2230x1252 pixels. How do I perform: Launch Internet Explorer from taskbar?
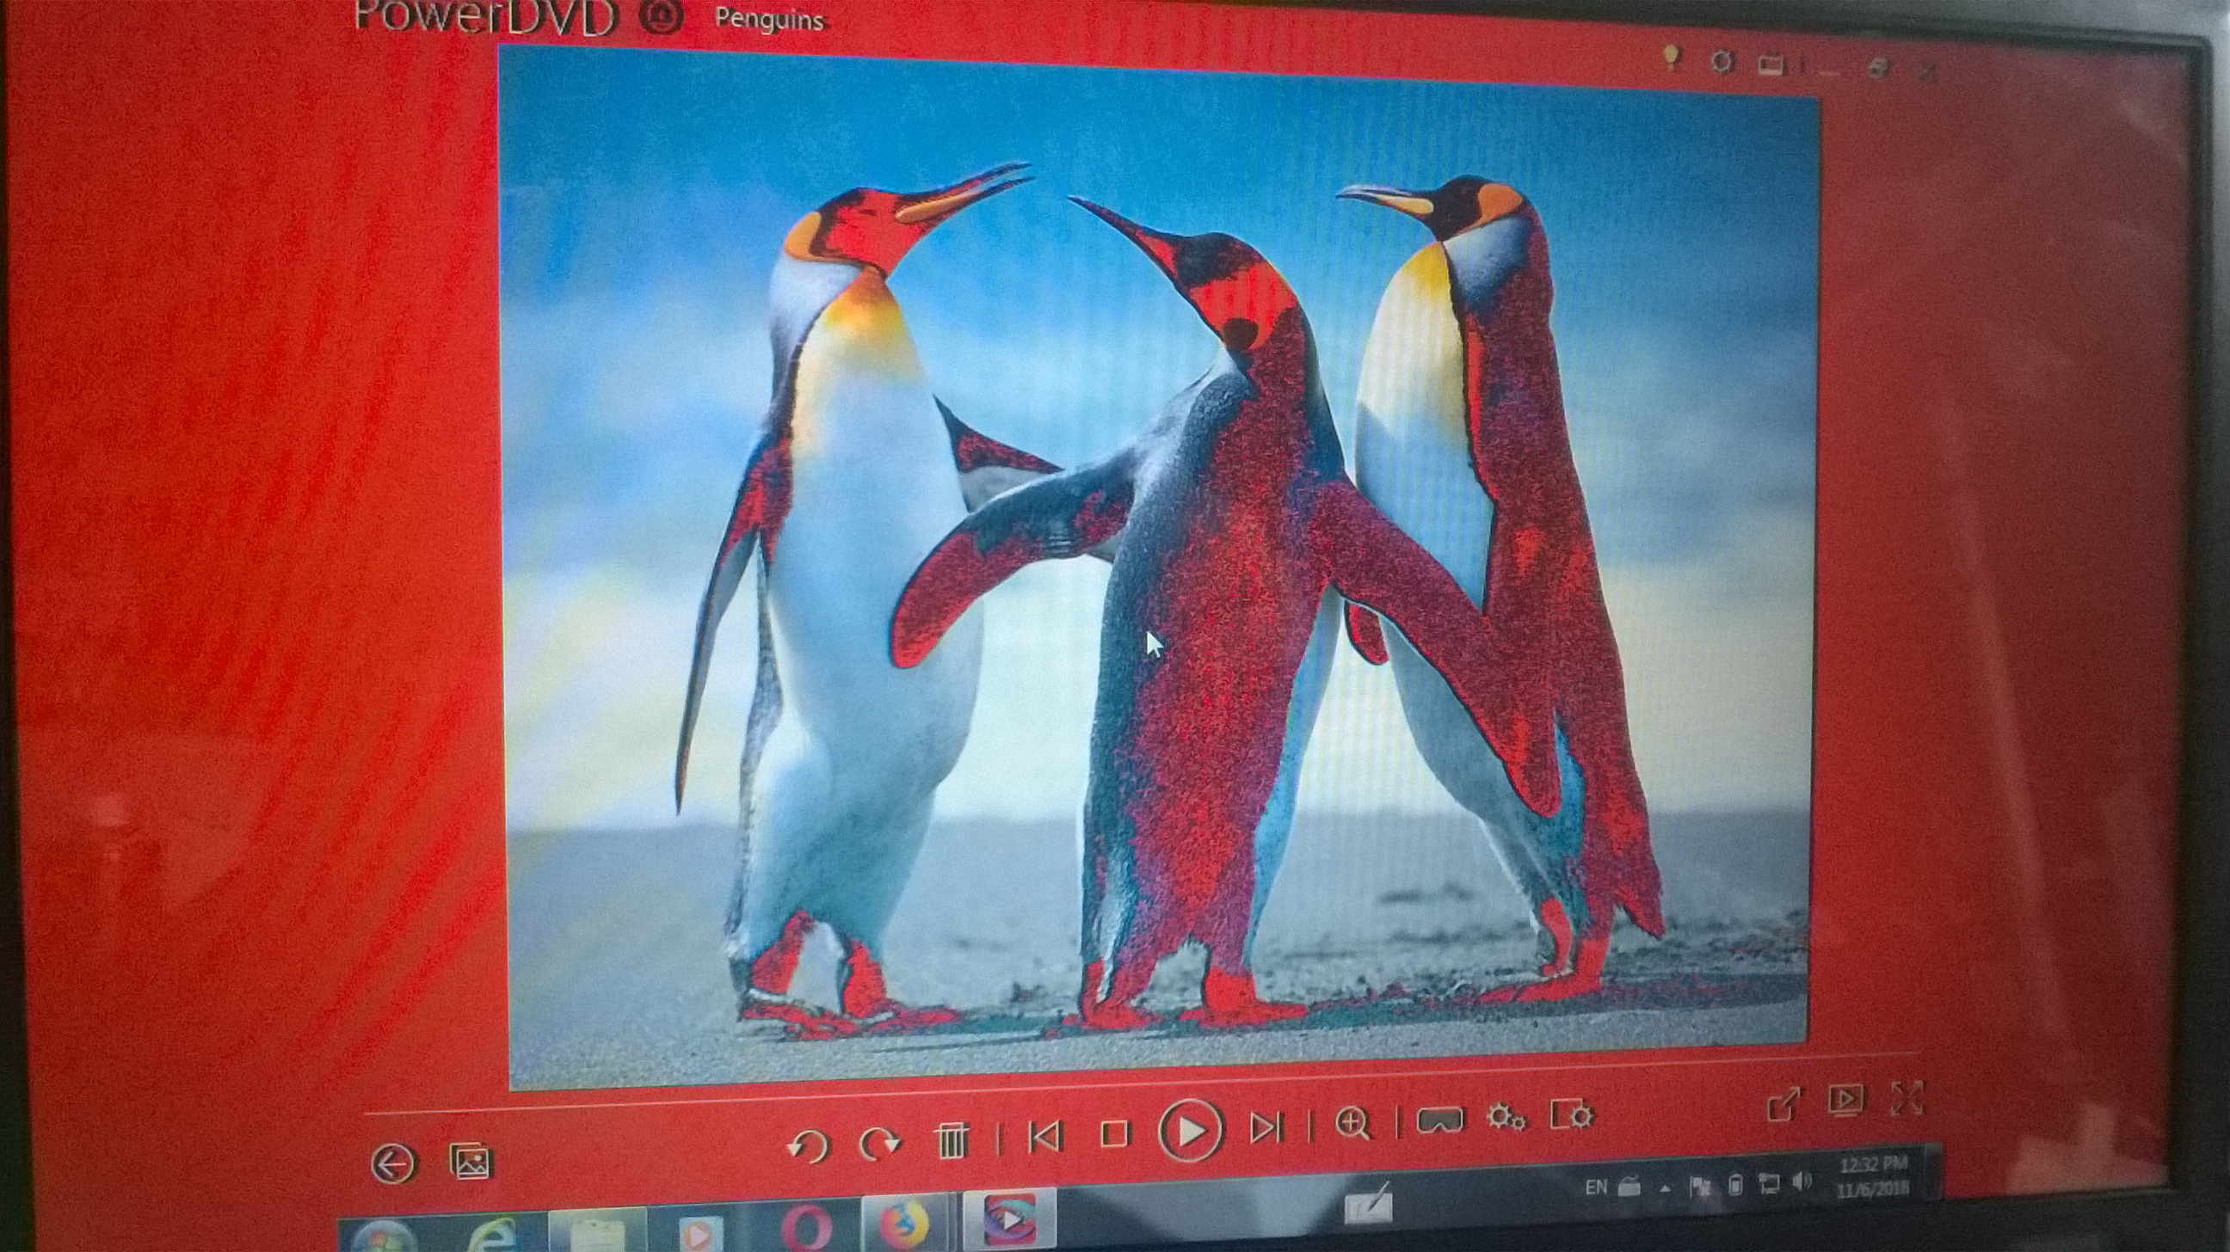click(495, 1235)
